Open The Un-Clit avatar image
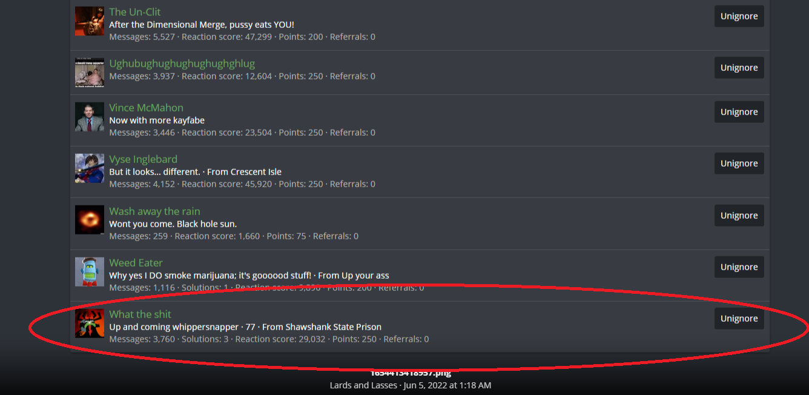The width and height of the screenshot is (809, 395). (90, 21)
